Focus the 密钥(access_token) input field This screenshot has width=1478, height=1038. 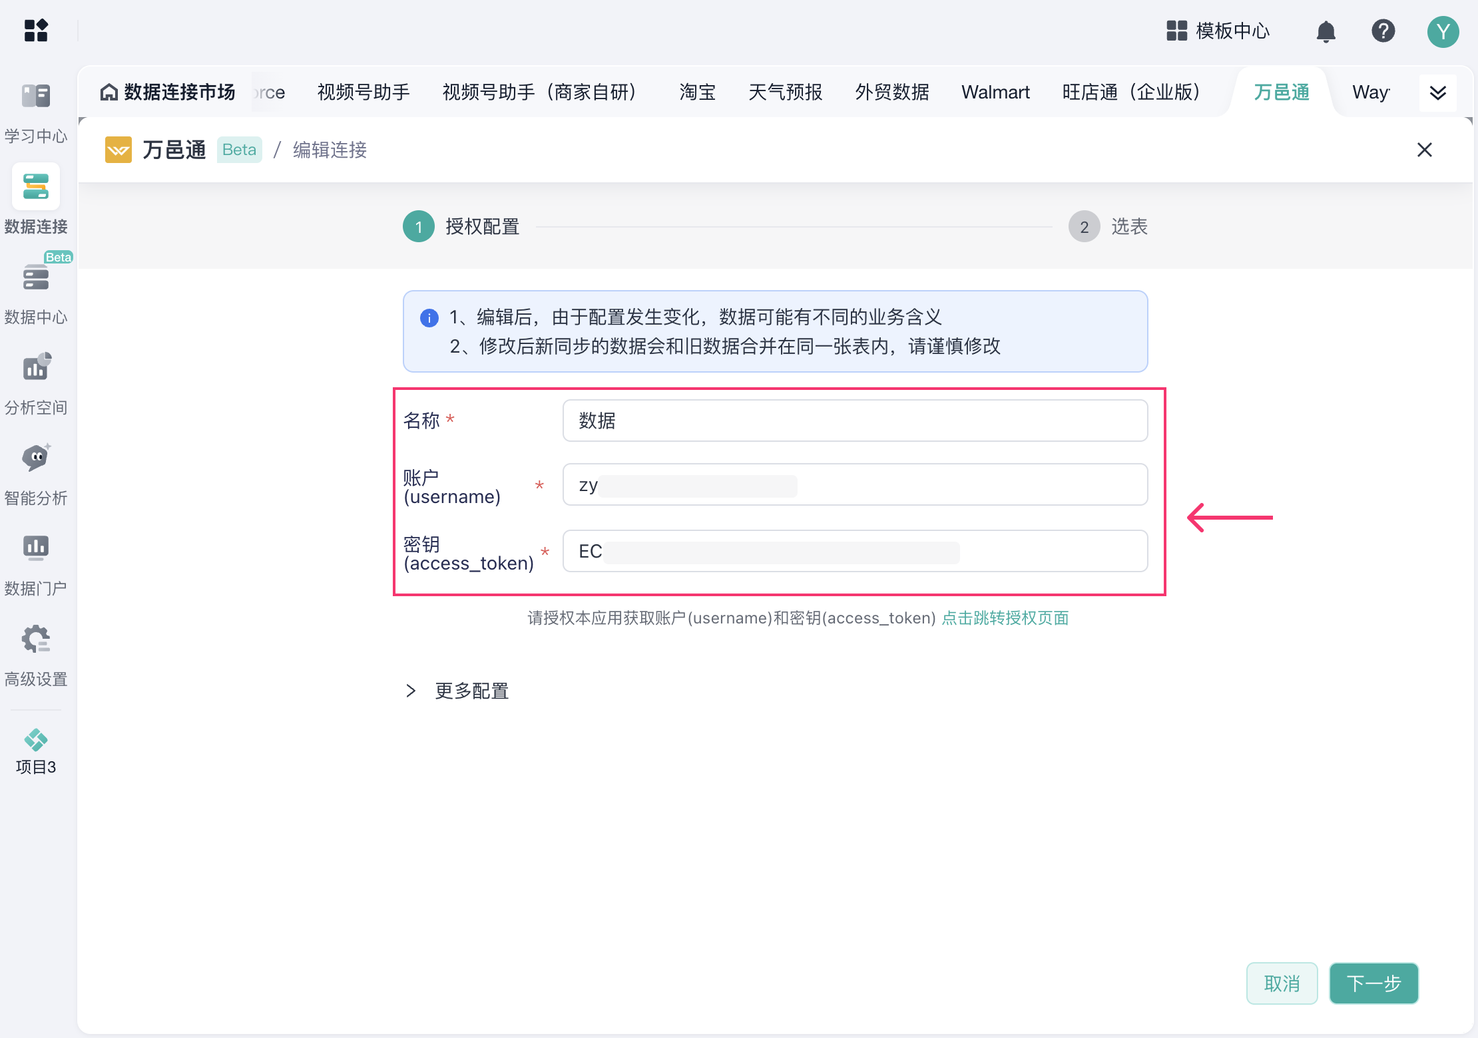click(x=855, y=551)
